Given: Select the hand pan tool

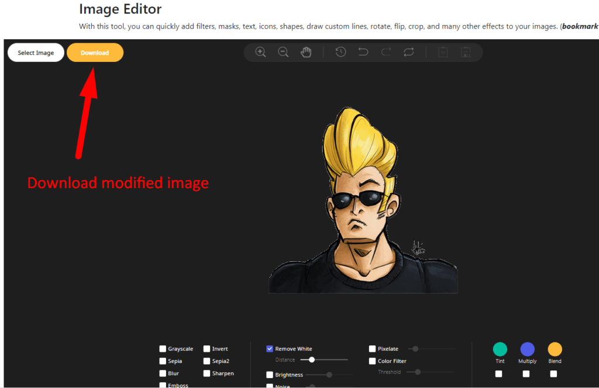Looking at the screenshot, I should point(306,52).
